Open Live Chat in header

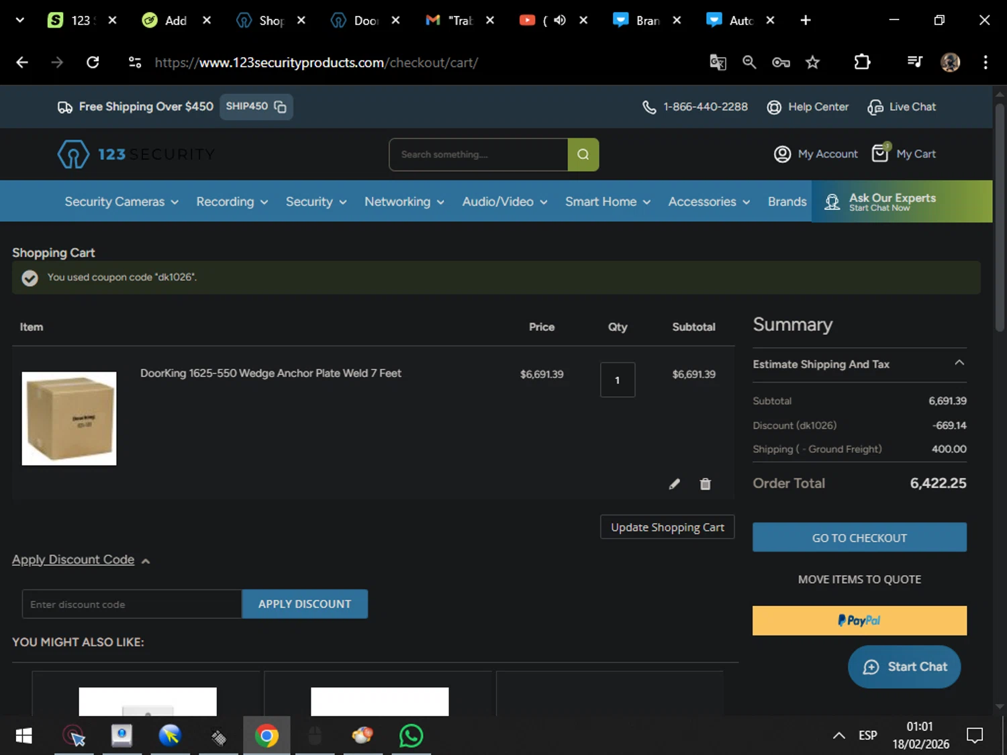click(x=902, y=107)
